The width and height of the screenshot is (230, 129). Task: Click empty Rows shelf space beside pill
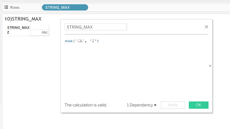click(158, 7)
